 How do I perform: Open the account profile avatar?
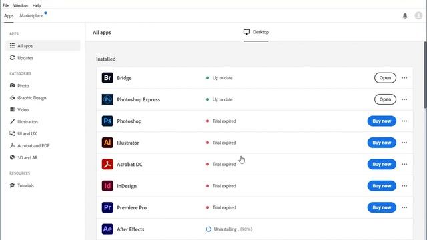[418, 16]
